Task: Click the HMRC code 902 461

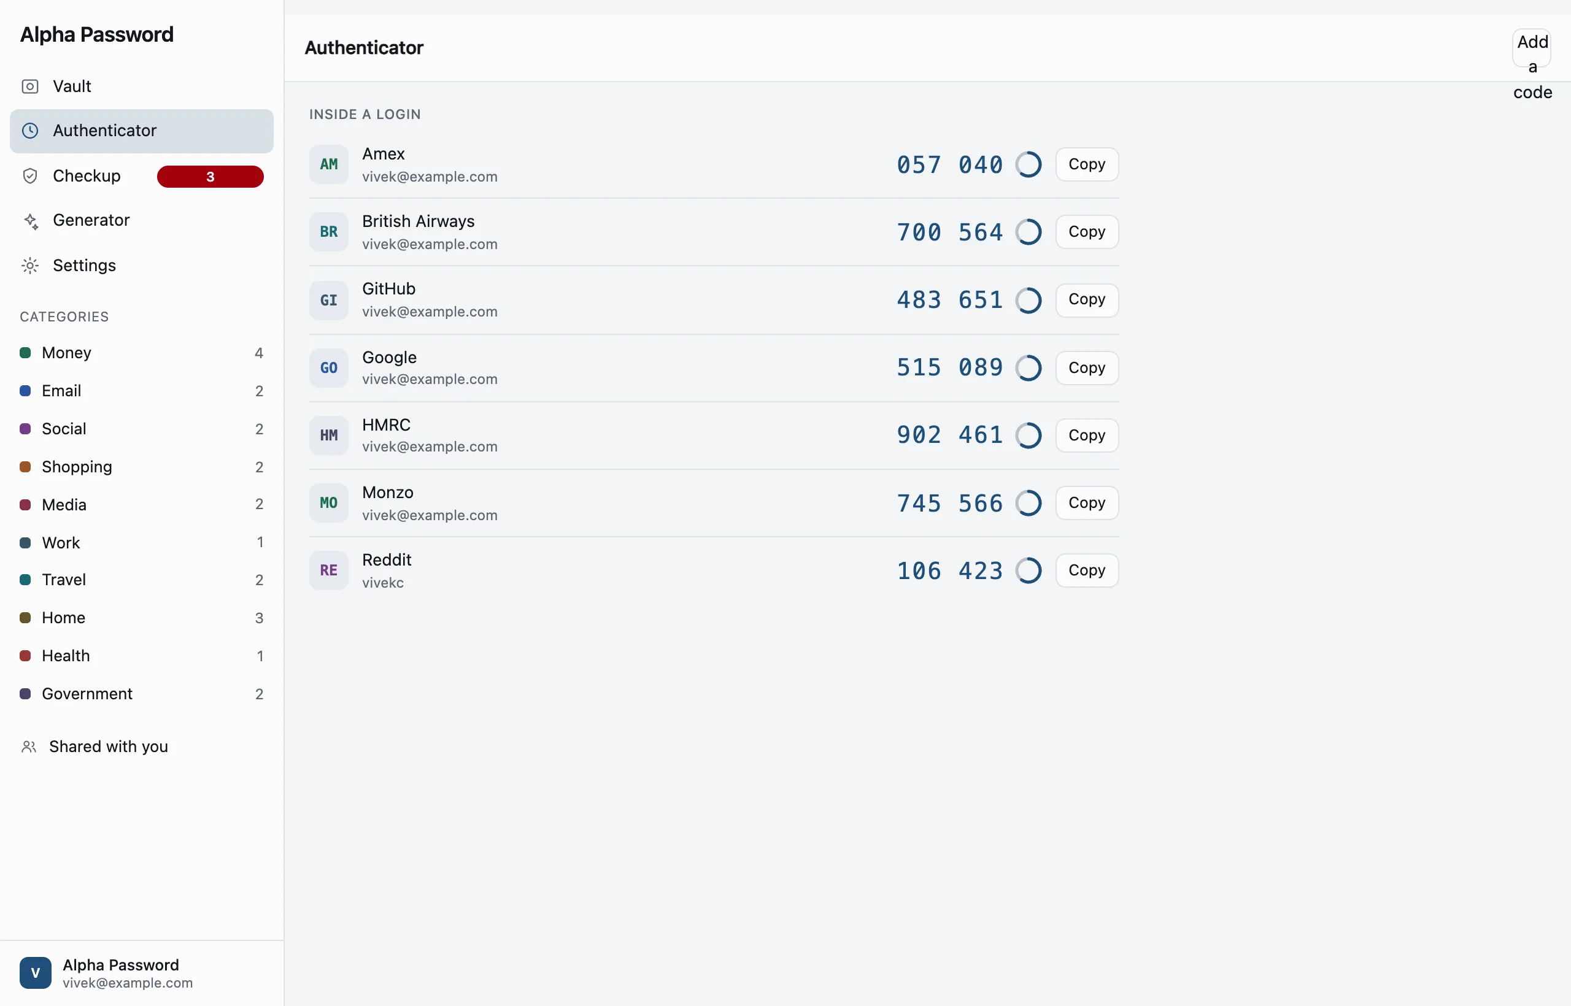Action: click(949, 435)
